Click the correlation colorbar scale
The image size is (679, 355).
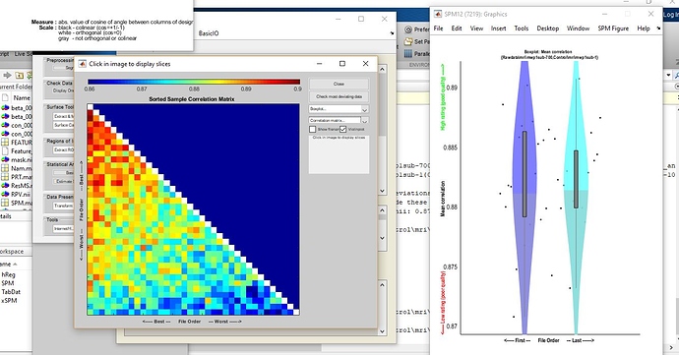point(194,82)
